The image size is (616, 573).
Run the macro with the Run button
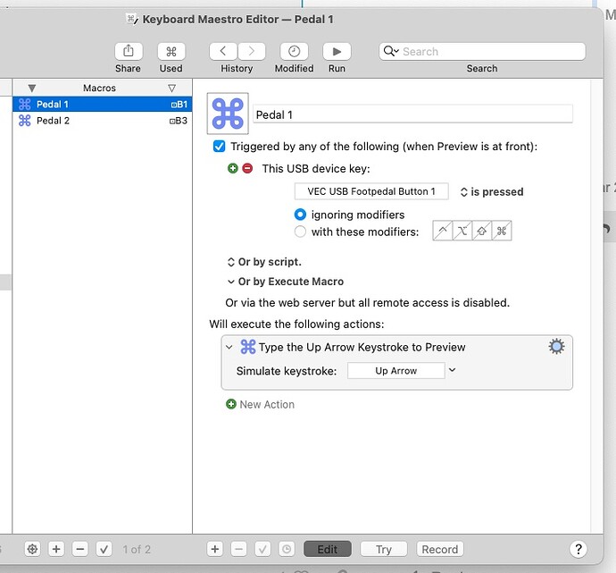337,51
